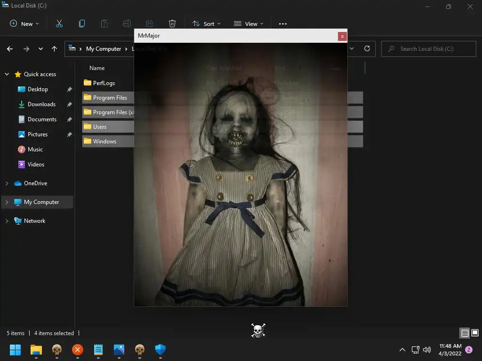Open the View dropdown menu
482x361 pixels.
(x=249, y=24)
